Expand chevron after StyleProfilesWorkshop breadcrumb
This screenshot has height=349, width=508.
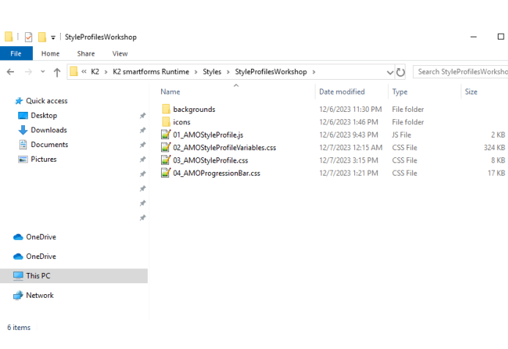point(313,72)
